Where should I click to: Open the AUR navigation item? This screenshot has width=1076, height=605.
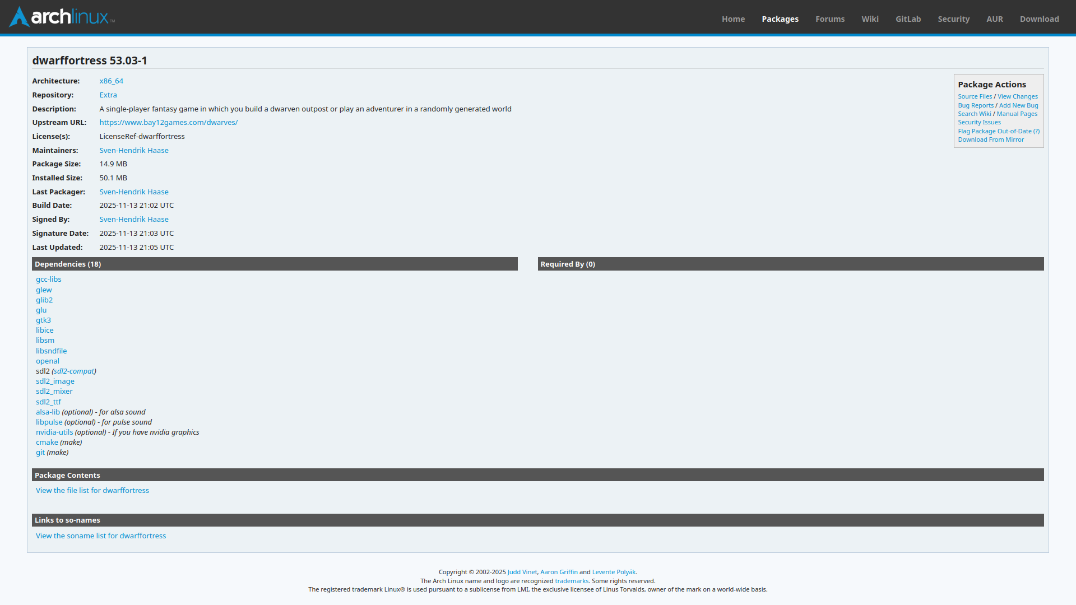(x=994, y=19)
